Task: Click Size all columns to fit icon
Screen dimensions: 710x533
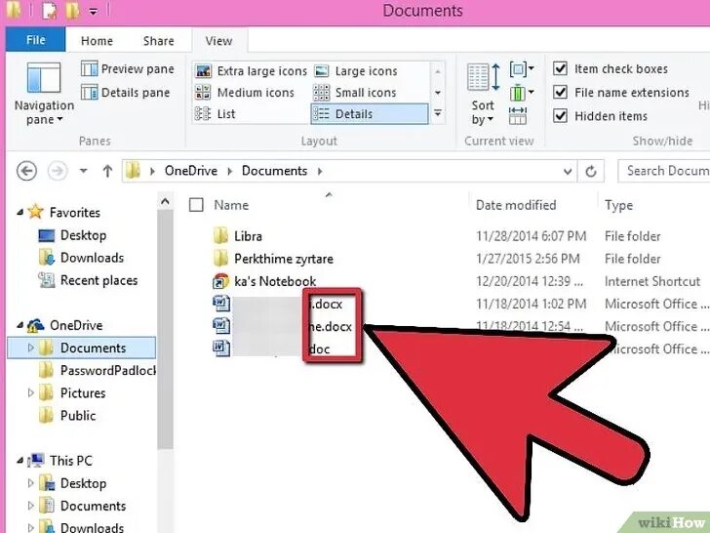Action: click(x=518, y=115)
